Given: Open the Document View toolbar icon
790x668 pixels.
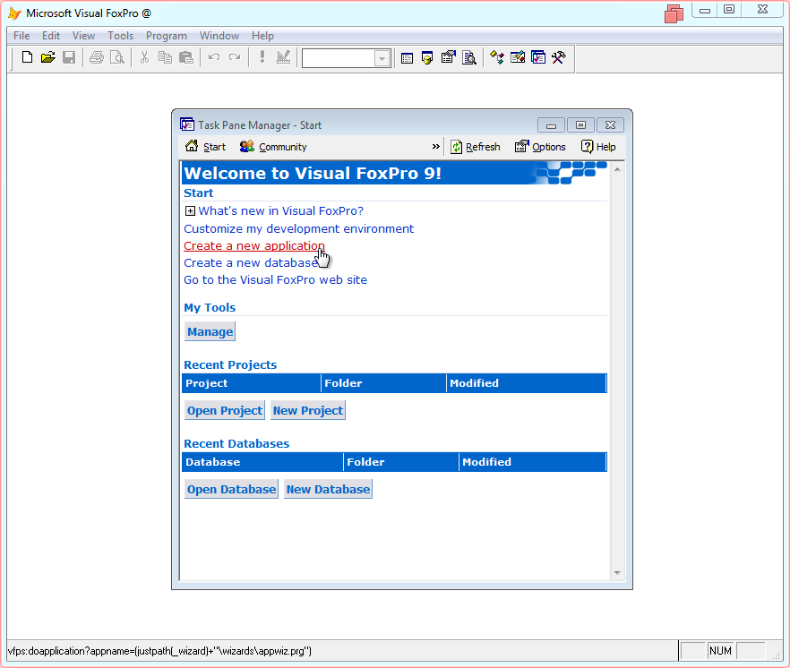Looking at the screenshot, I should click(469, 58).
